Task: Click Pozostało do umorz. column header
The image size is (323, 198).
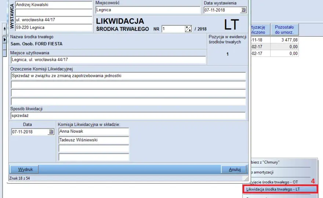Action: point(284,30)
